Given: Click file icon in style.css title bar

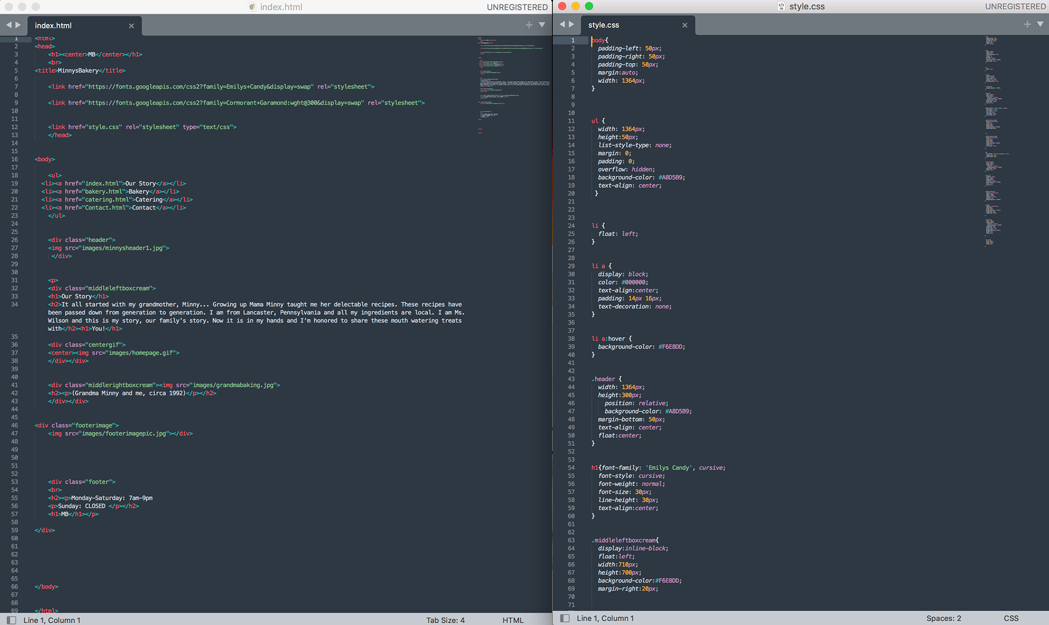Looking at the screenshot, I should [781, 7].
